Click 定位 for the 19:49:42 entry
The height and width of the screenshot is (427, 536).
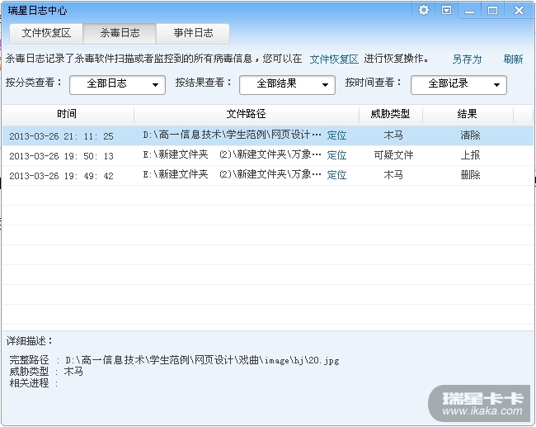click(x=336, y=175)
